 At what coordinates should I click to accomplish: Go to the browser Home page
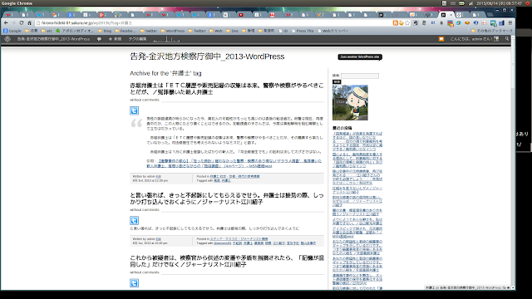(x=29, y=22)
